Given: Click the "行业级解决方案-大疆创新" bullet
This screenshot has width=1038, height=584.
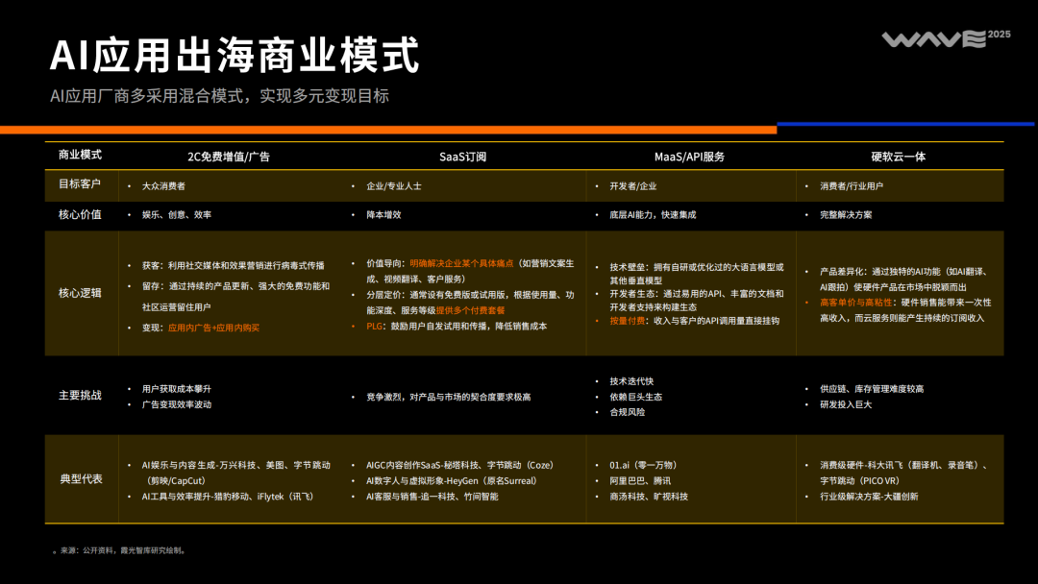Looking at the screenshot, I should click(869, 497).
